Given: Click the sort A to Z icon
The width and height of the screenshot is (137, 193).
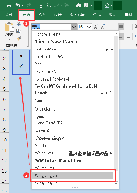Looking at the screenshot, I should coord(49,5).
